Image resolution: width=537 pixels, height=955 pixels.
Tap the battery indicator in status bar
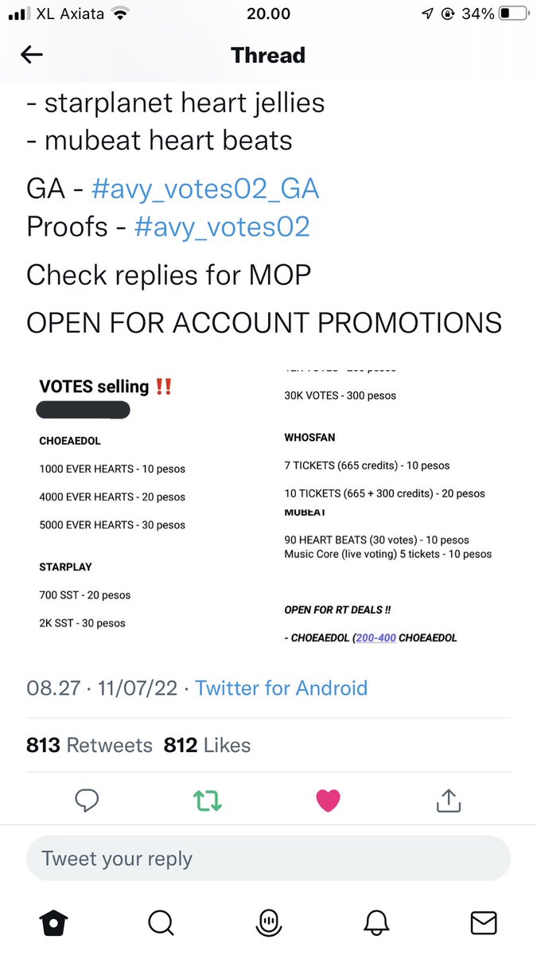pos(514,14)
